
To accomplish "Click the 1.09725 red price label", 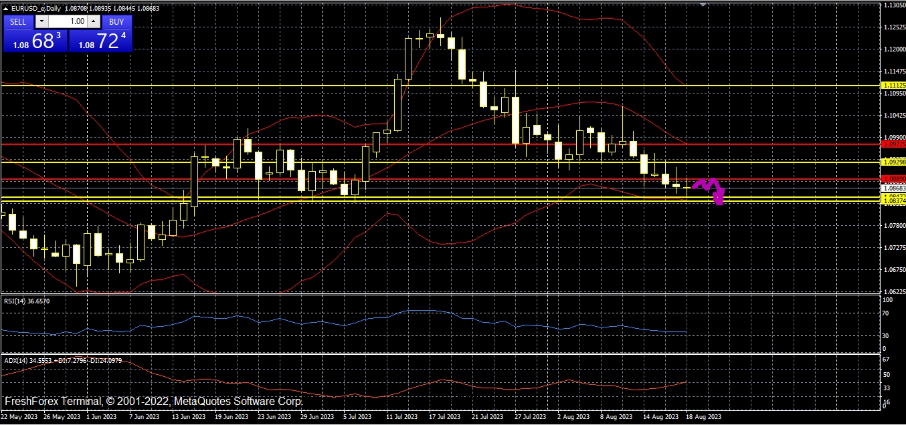I will point(894,144).
